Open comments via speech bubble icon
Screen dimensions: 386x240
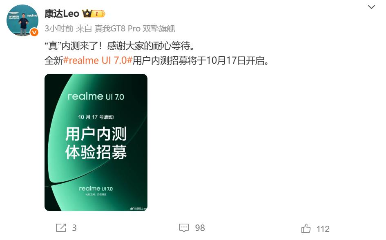pyautogui.click(x=184, y=228)
